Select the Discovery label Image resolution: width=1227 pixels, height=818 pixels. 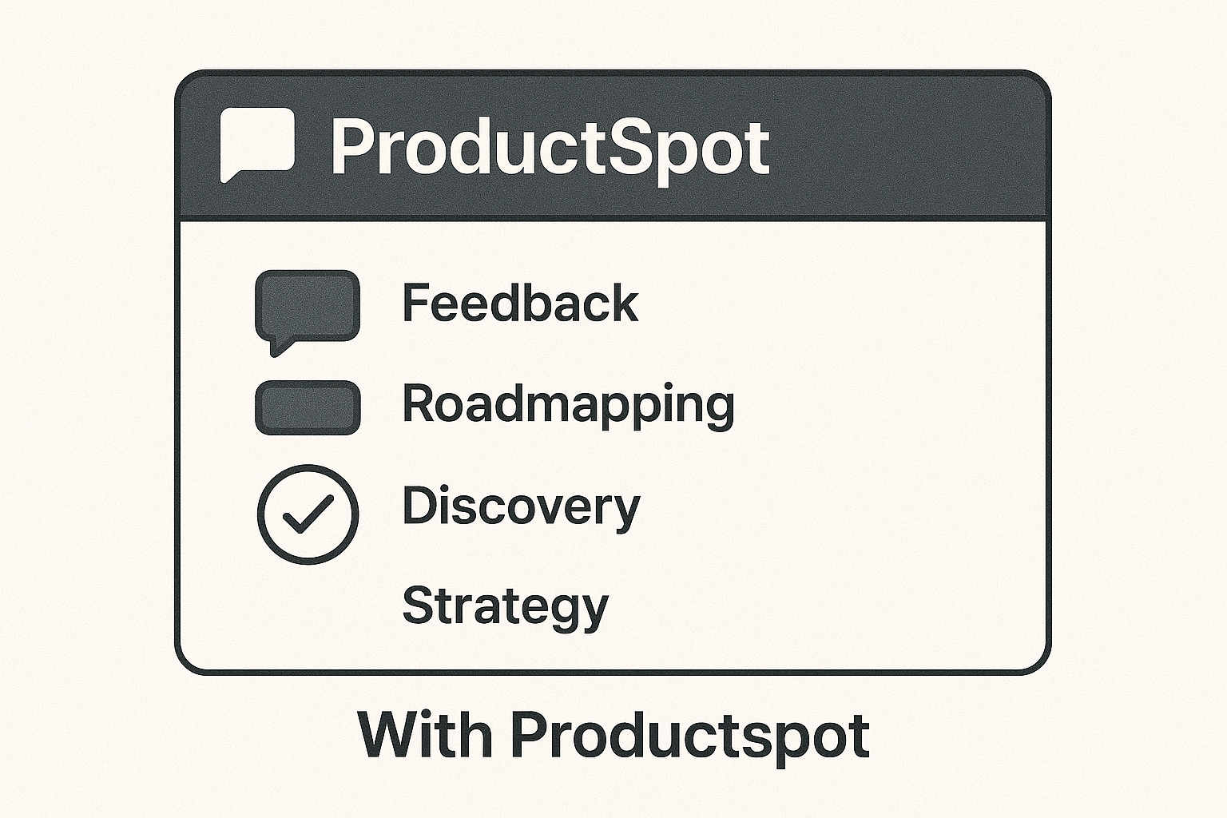pos(521,506)
